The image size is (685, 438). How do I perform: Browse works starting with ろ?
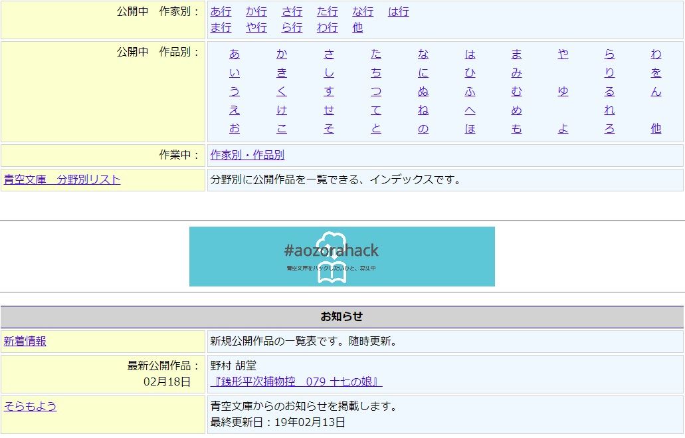point(609,129)
